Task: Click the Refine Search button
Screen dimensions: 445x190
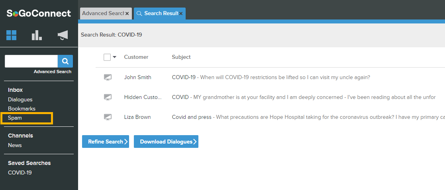Action: pos(106,142)
